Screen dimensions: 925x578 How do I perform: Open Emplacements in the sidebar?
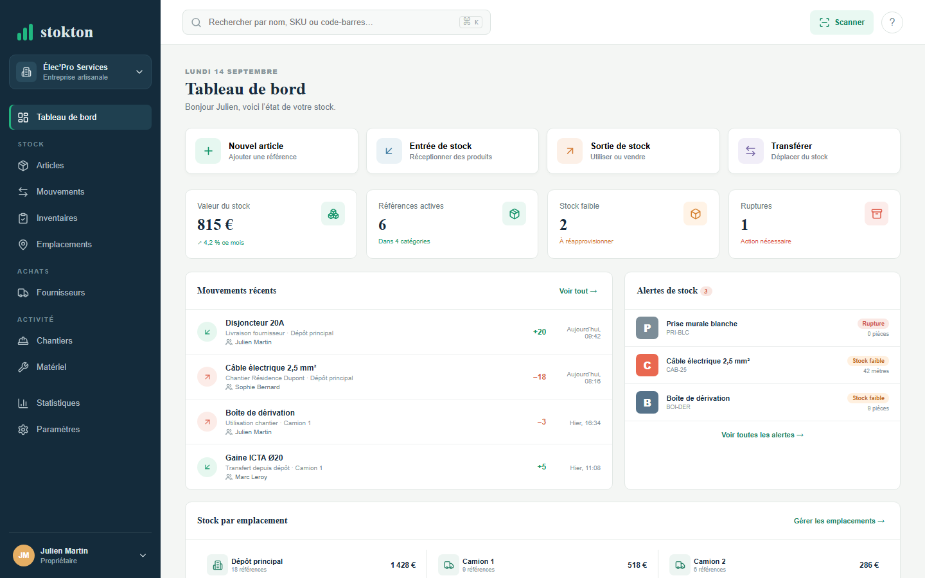point(80,245)
